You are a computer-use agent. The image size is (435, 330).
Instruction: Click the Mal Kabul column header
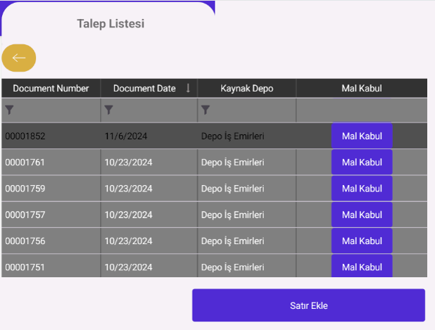pos(362,88)
